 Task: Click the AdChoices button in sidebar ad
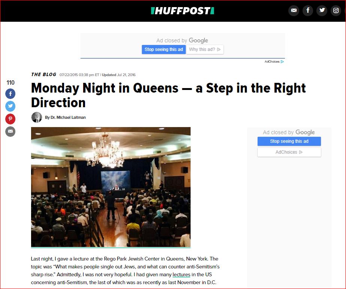point(289,152)
